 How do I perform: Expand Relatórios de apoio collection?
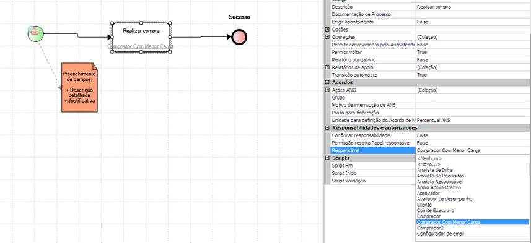pyautogui.click(x=327, y=67)
